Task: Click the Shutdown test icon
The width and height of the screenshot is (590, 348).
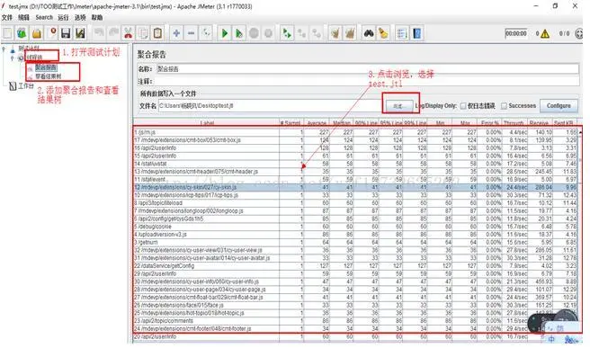Action: [x=268, y=33]
